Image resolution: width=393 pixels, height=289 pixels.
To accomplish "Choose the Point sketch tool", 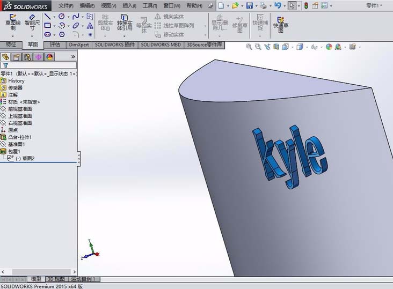I will 90,34.
